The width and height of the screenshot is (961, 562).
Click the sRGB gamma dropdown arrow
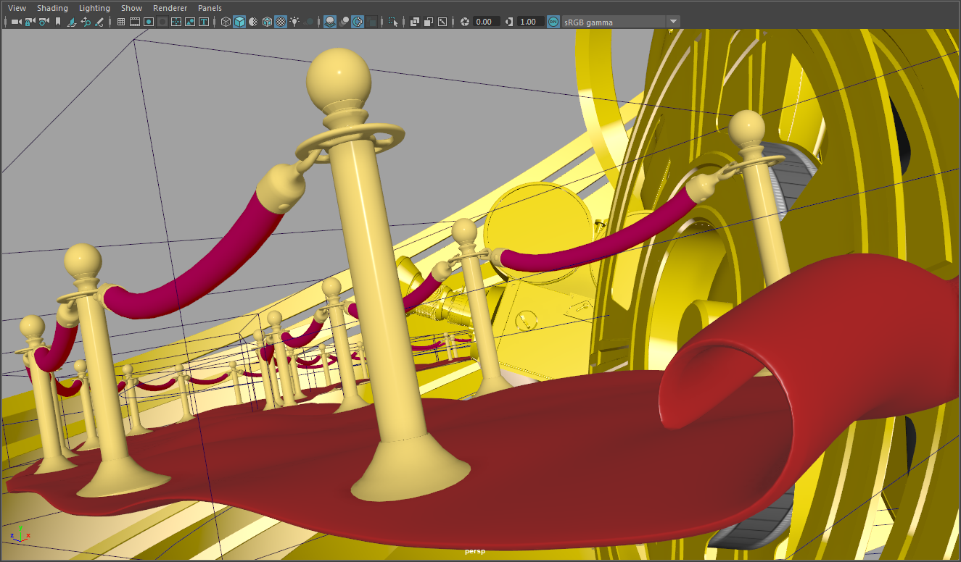pos(673,22)
